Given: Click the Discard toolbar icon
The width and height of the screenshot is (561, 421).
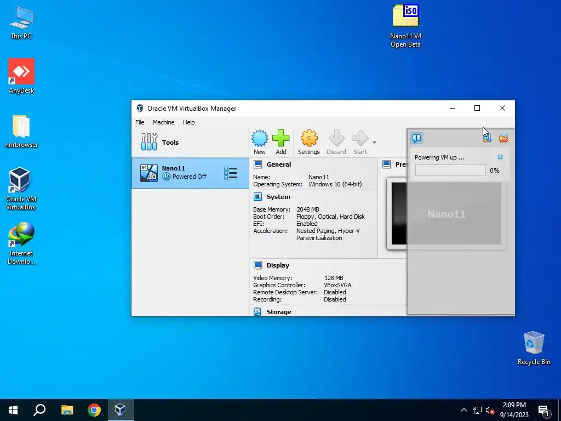Looking at the screenshot, I should click(x=336, y=142).
